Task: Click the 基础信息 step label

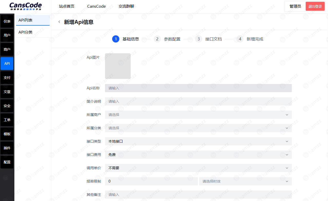Action: 131,39
